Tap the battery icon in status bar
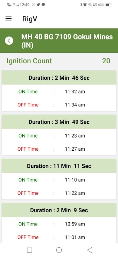This screenshot has width=118, height=257. (x=108, y=5)
